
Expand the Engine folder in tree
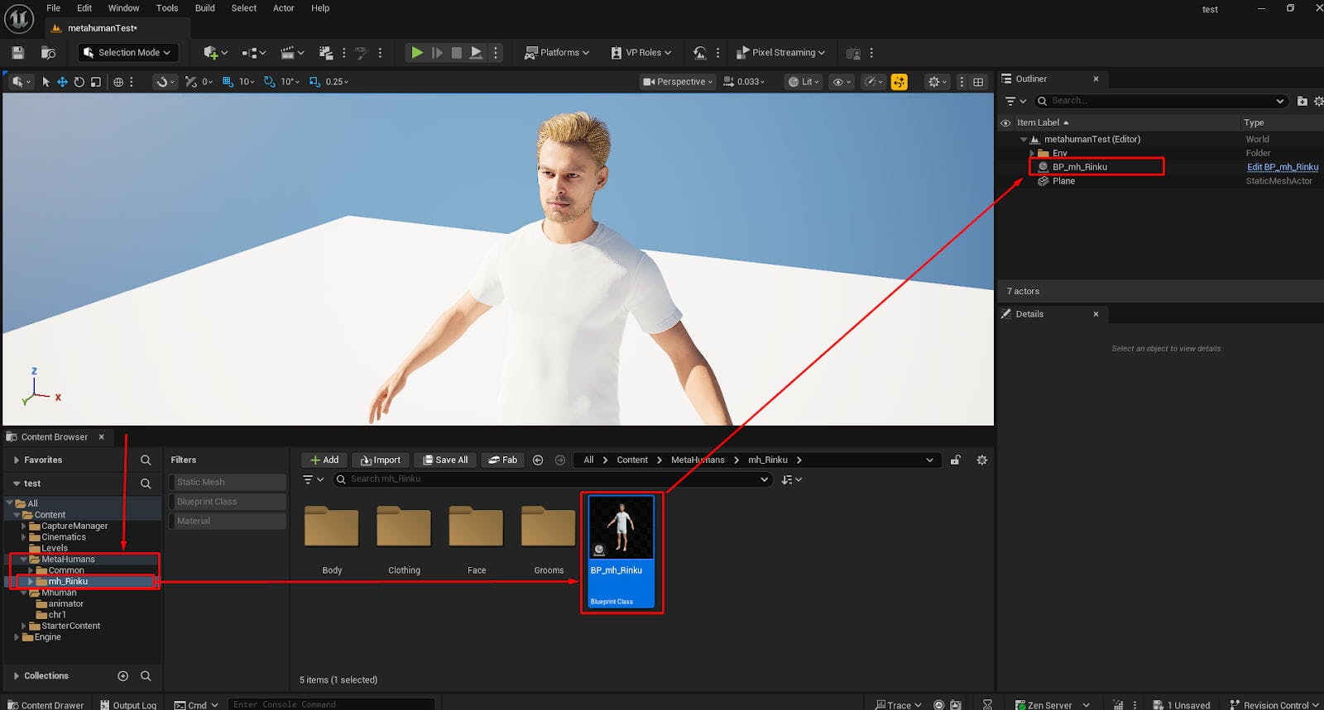click(17, 637)
